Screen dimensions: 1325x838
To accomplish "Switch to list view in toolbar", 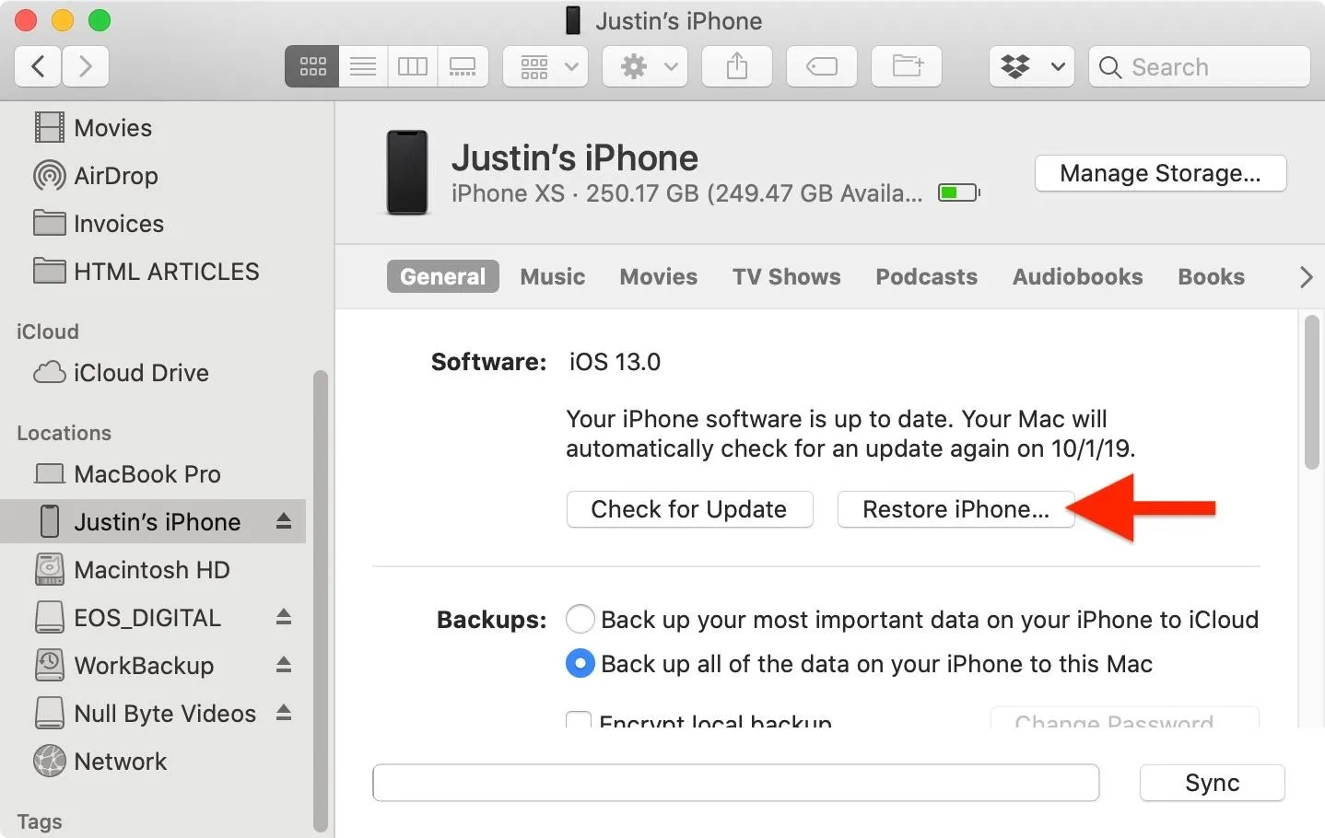I will coord(363,66).
